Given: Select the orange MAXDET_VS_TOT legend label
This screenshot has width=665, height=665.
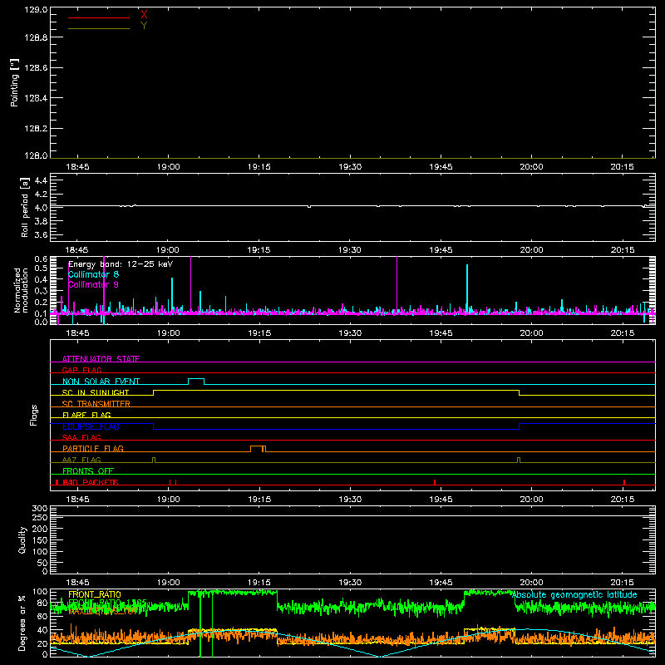Looking at the screenshot, I should pyautogui.click(x=101, y=611).
